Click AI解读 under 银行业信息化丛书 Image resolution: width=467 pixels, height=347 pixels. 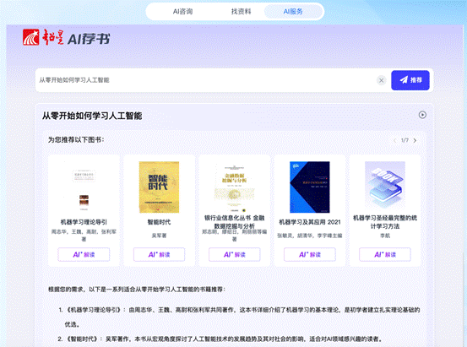pyautogui.click(x=235, y=255)
